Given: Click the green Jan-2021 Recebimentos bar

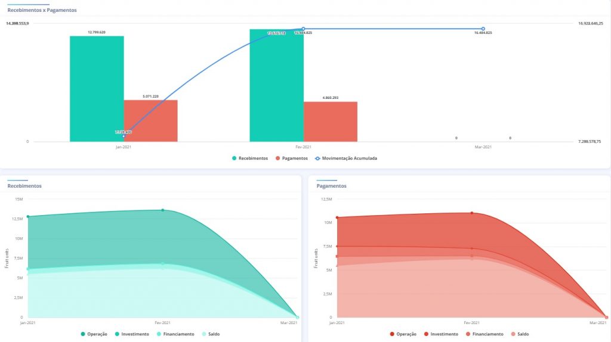Looking at the screenshot, I should (97, 89).
